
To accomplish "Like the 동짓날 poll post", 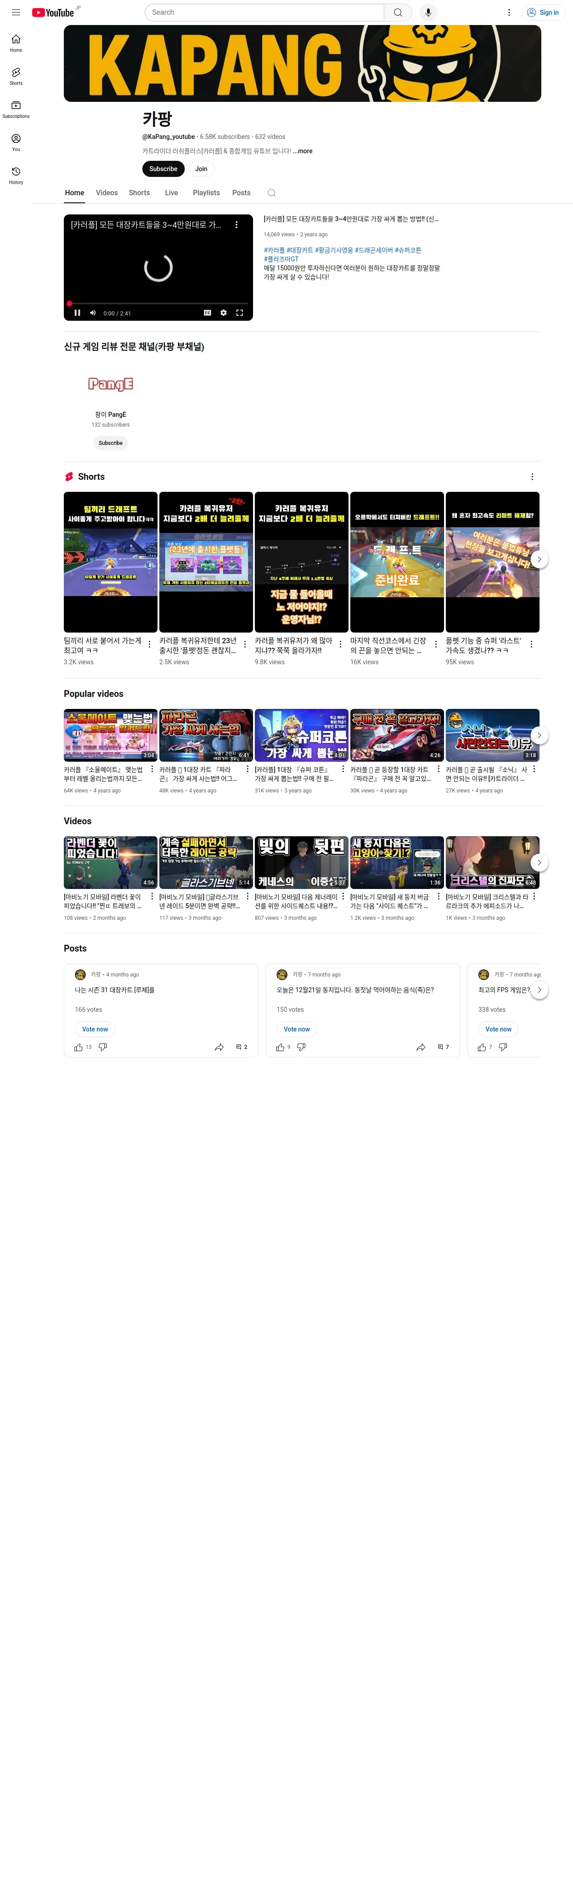I will (x=280, y=1047).
